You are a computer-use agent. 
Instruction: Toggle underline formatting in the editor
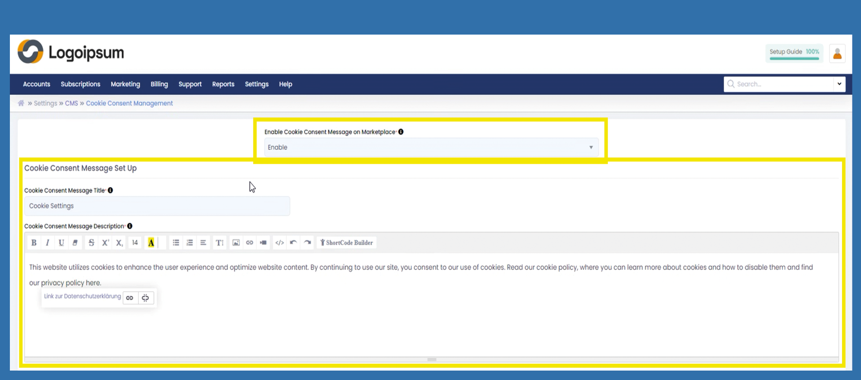click(61, 243)
